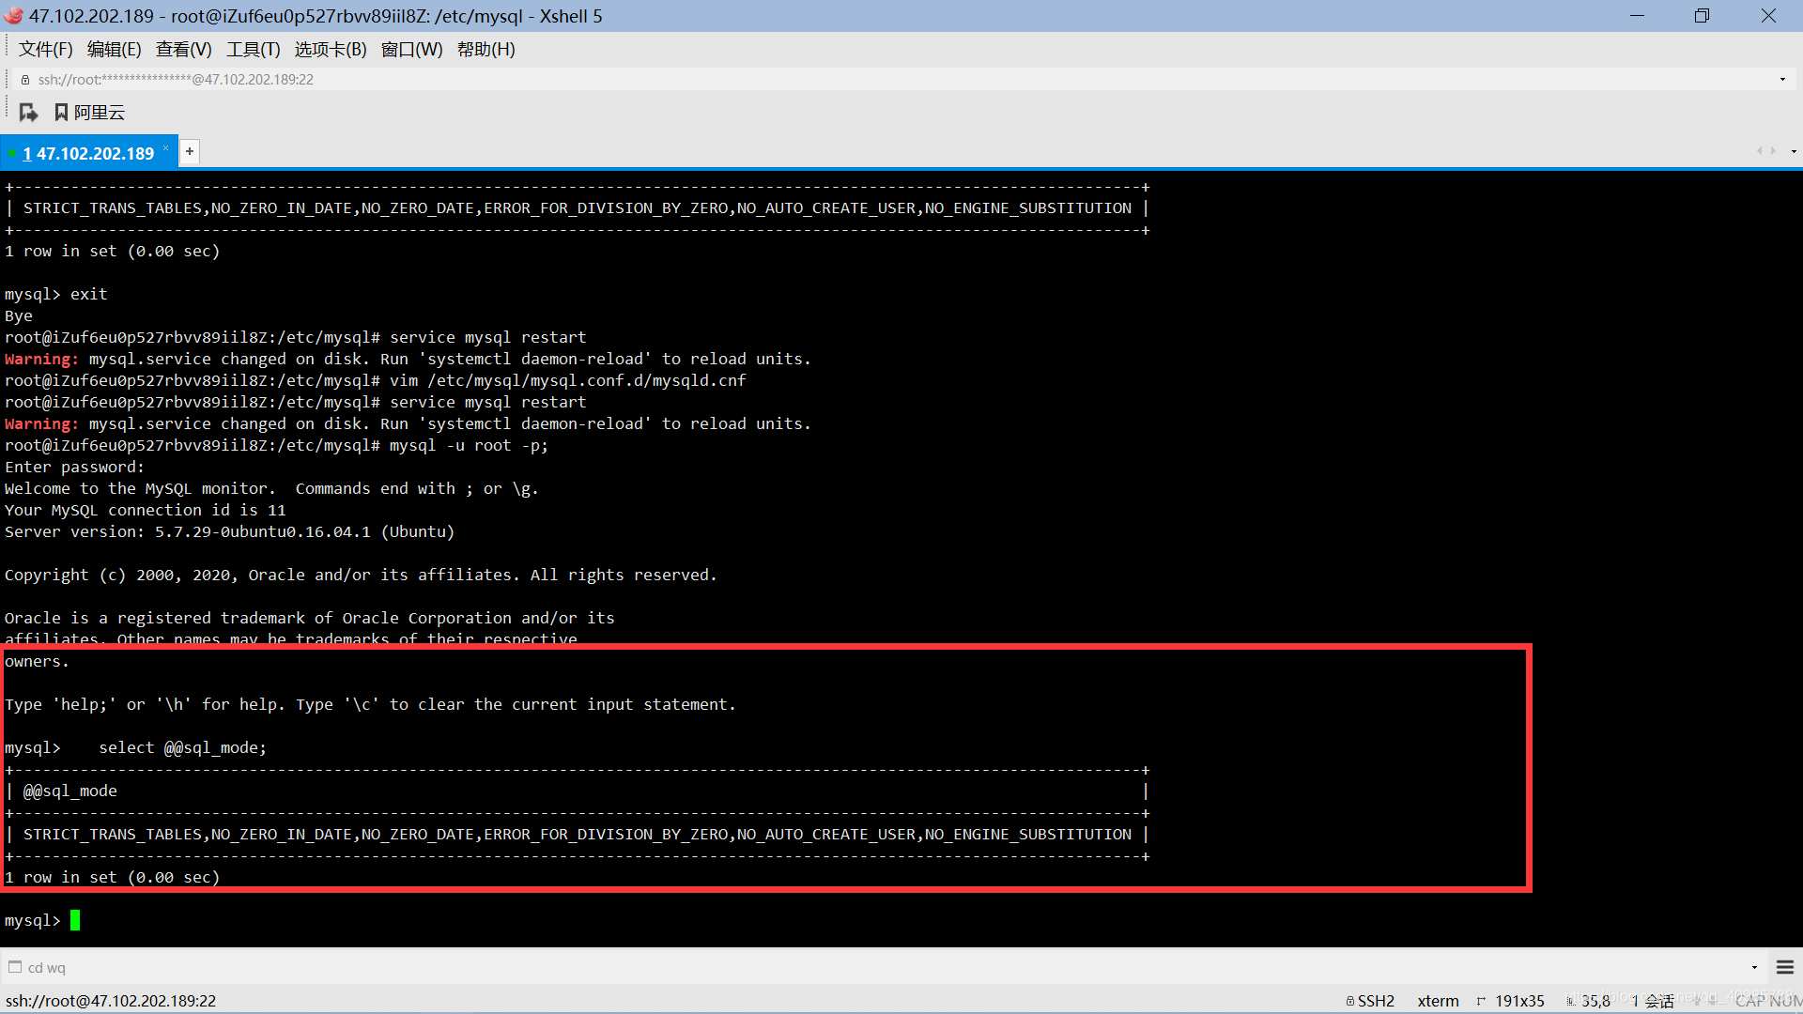Click the green terminal cursor at mysql prompt
1803x1014 pixels.
75,920
